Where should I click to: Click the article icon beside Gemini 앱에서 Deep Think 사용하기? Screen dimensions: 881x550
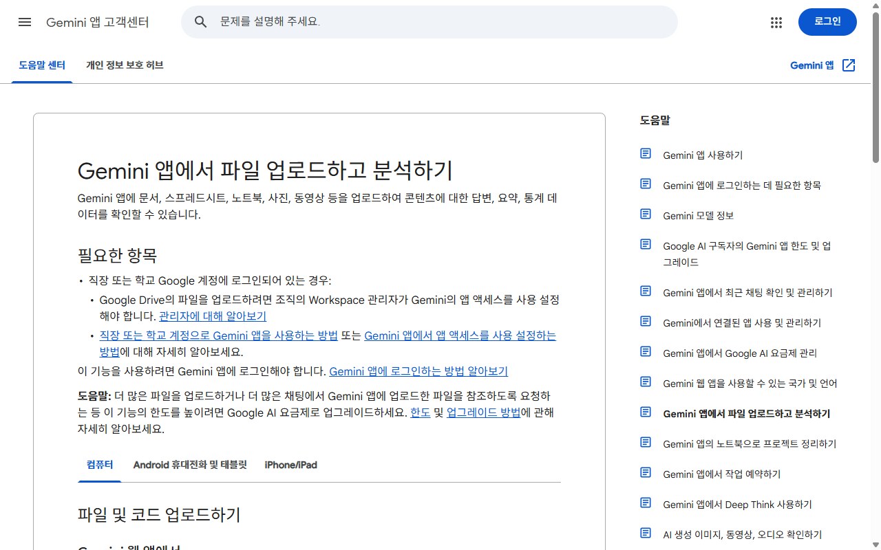coord(646,503)
